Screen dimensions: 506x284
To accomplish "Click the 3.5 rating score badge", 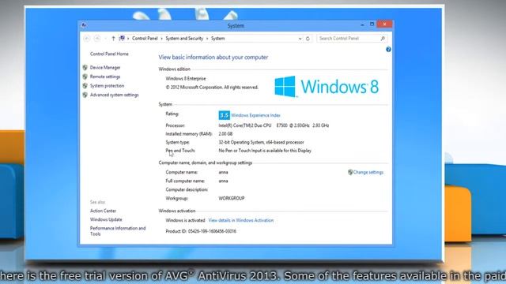I will coord(225,115).
